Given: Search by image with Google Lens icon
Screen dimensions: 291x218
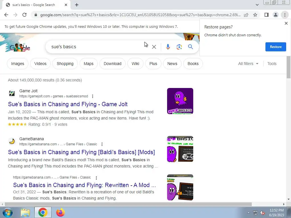Looking at the screenshot, I should (179, 47).
